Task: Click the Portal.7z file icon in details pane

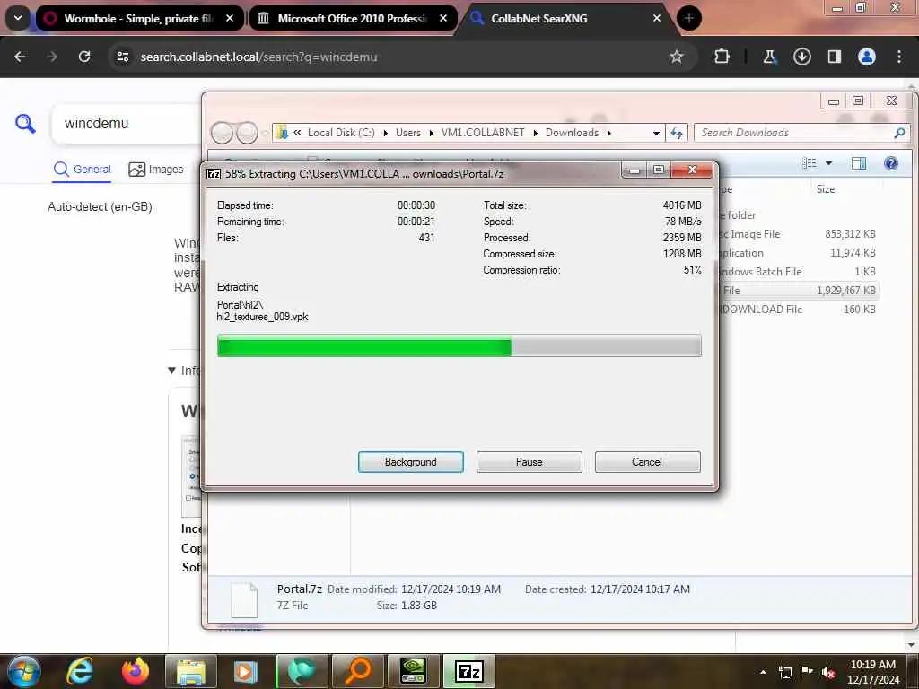Action: (244, 600)
